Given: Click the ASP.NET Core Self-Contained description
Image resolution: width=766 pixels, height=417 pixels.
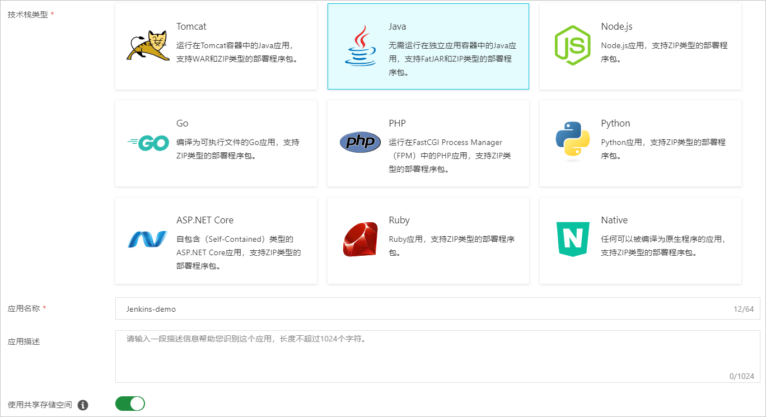Looking at the screenshot, I should (239, 252).
